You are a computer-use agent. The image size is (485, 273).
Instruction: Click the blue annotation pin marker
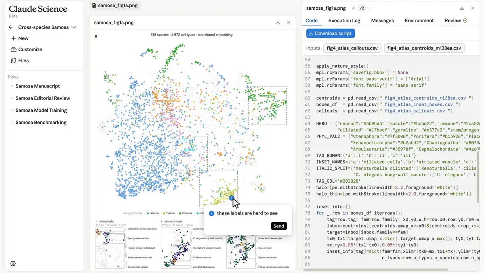(231, 198)
